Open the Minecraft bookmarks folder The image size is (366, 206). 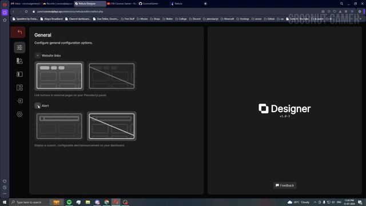tap(228, 19)
